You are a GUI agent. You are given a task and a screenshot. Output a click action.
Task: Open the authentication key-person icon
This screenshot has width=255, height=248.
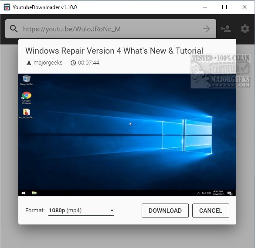point(226,29)
